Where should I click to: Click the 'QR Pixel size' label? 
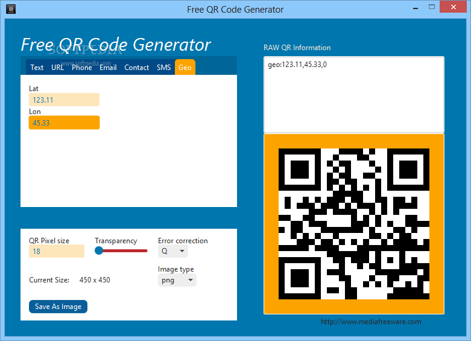(x=49, y=241)
